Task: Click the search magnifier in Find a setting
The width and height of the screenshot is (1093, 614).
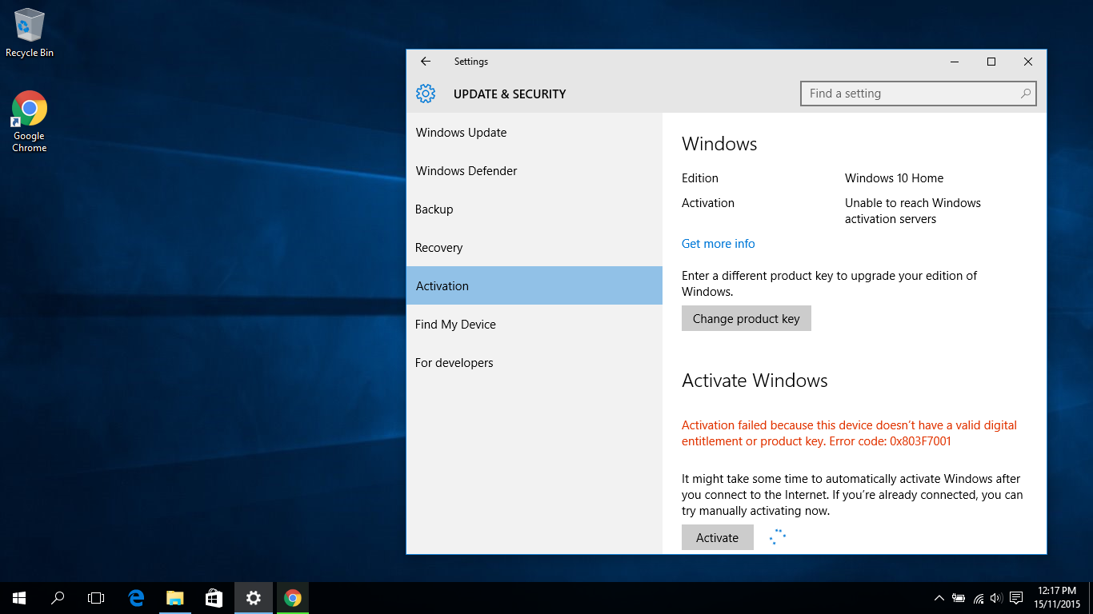Action: (1025, 94)
